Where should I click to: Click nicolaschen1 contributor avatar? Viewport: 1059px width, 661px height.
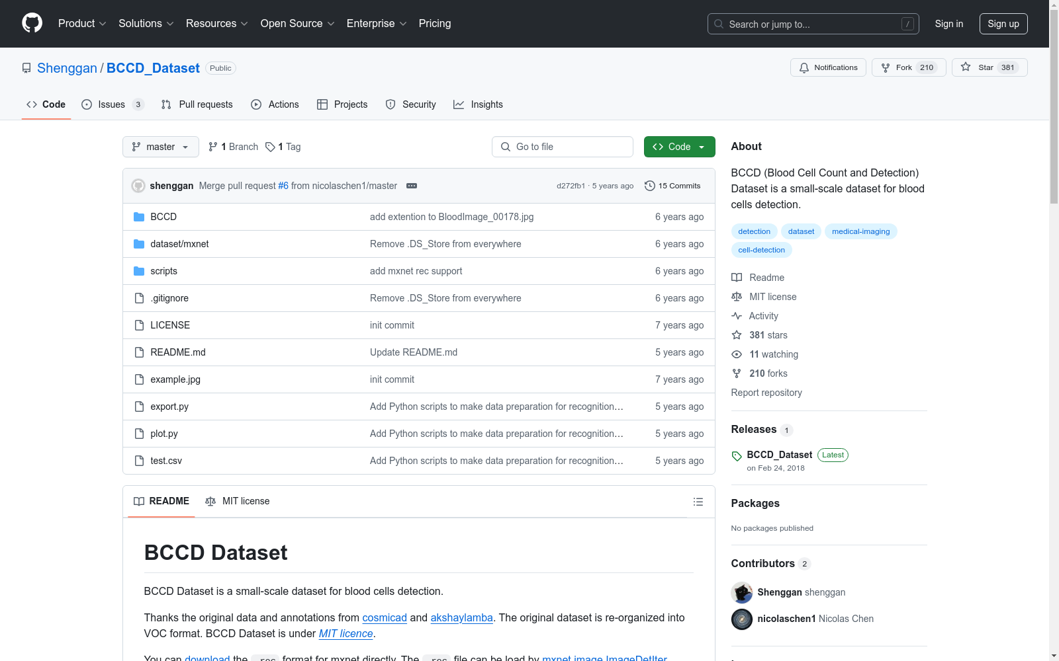pyautogui.click(x=742, y=619)
